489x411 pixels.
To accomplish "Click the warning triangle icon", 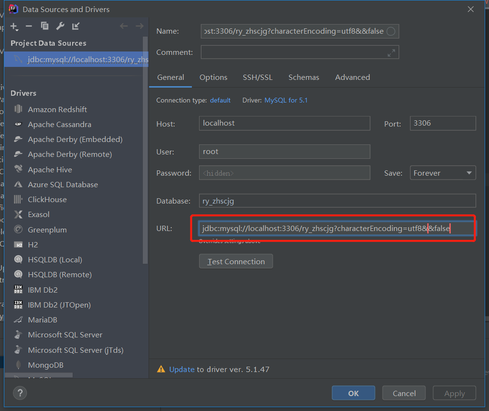I will 161,369.
